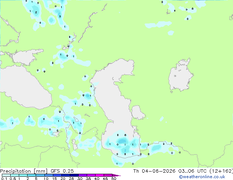Select the lightest 0.1–0.5 mm legend swatch
The width and height of the screenshot is (233, 180).
pos(6,175)
